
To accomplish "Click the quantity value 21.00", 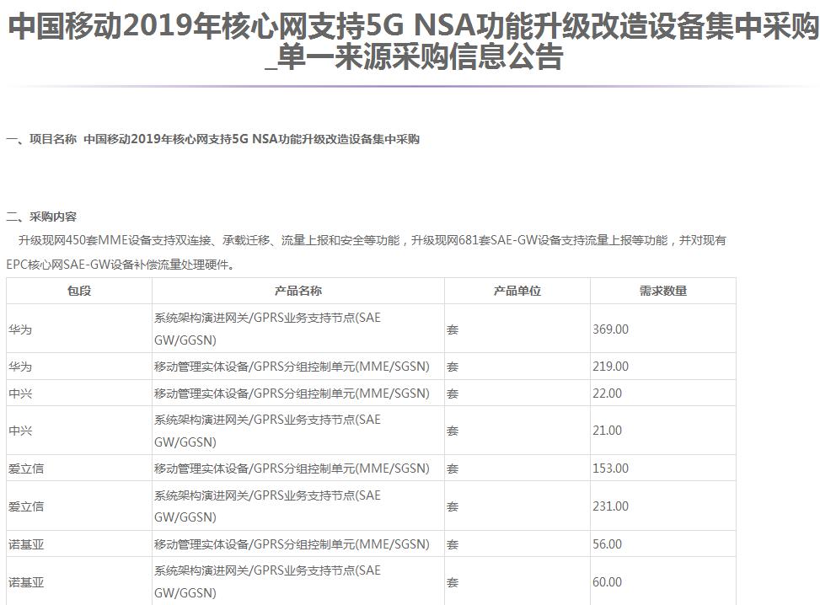I will [x=607, y=431].
